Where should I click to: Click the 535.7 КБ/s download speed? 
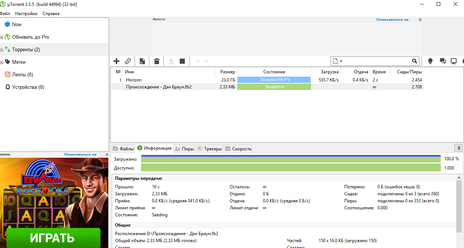click(x=329, y=80)
